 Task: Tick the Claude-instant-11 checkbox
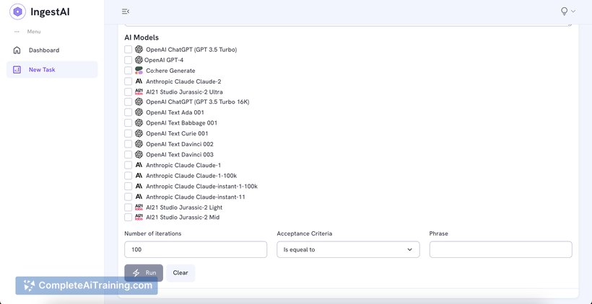[x=129, y=197]
